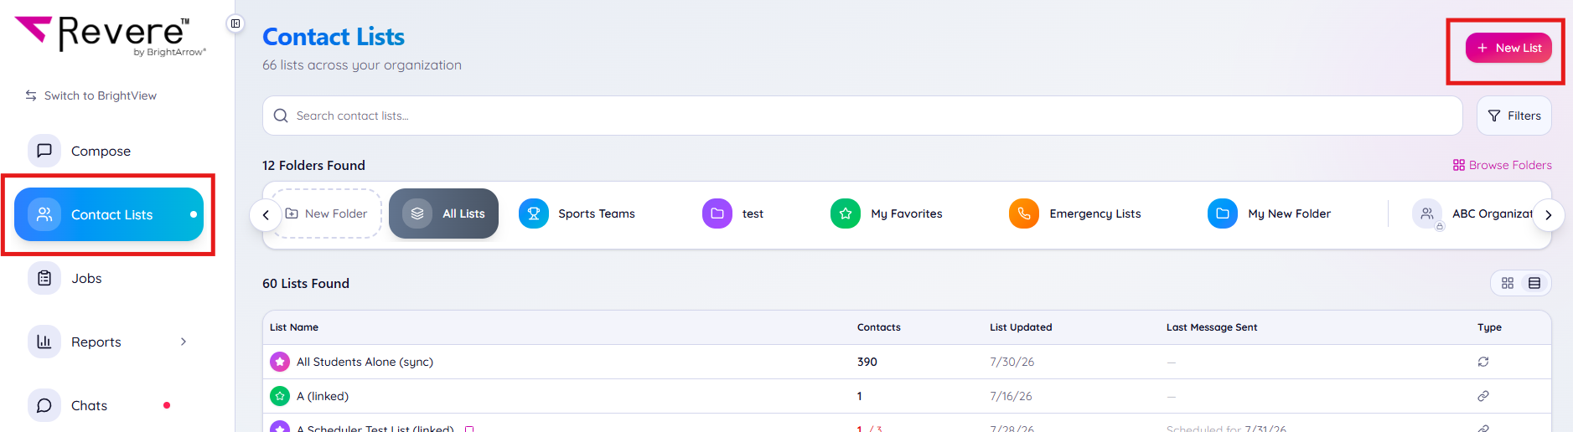Image resolution: width=1573 pixels, height=432 pixels.
Task: Create a New Folder
Action: click(x=326, y=213)
